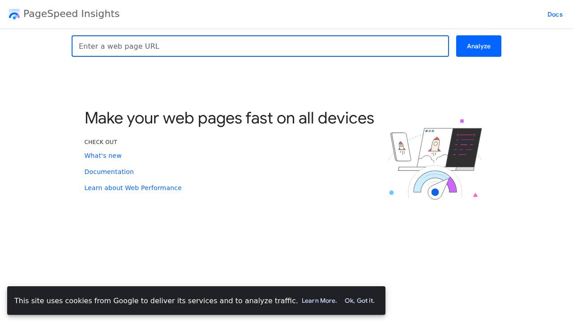Open Learn about Web Performance
The height and width of the screenshot is (322, 573).
(x=133, y=188)
